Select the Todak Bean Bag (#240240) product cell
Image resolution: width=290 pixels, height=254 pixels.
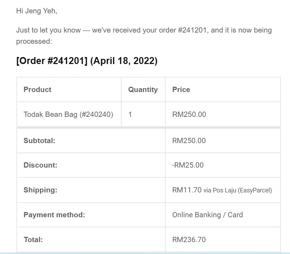click(68, 114)
